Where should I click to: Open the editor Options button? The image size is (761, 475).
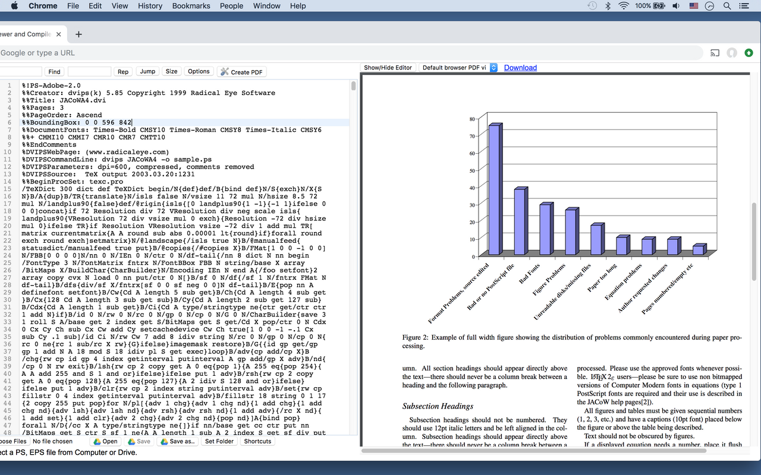(x=199, y=71)
